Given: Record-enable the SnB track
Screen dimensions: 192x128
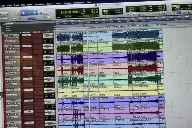Looking at the screenshot, I should (7, 71).
